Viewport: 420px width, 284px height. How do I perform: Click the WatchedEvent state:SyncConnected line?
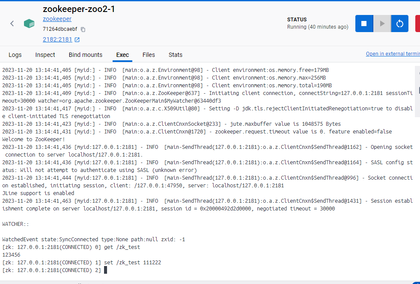93,239
